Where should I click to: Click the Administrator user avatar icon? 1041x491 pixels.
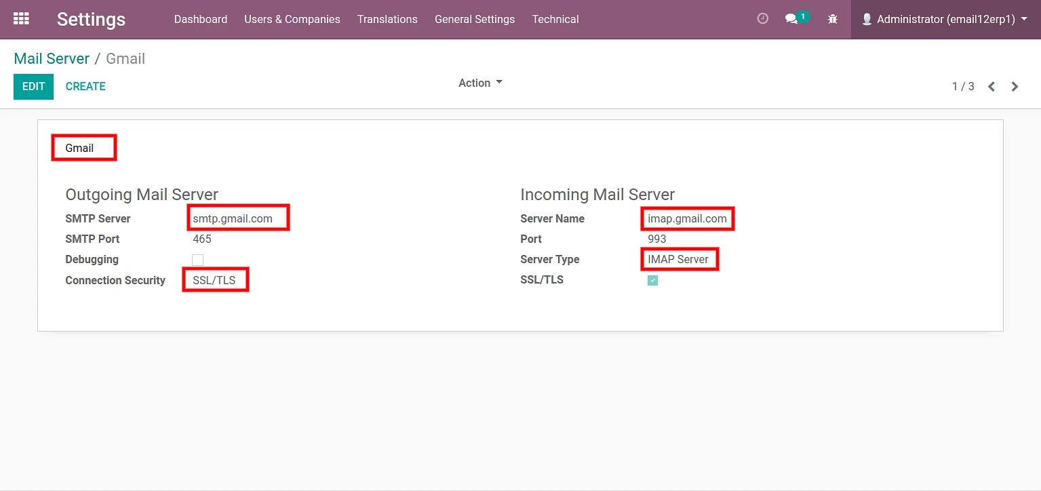point(867,19)
